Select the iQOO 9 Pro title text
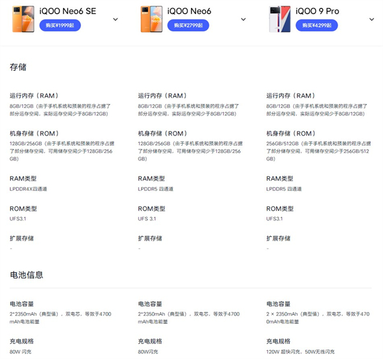The width and height of the screenshot is (383, 359). pos(317,11)
